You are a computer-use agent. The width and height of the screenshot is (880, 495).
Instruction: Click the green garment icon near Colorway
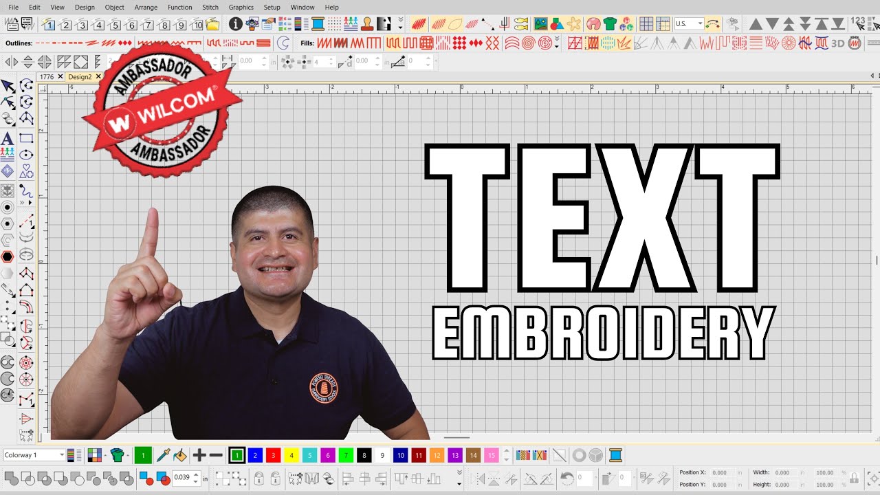117,455
